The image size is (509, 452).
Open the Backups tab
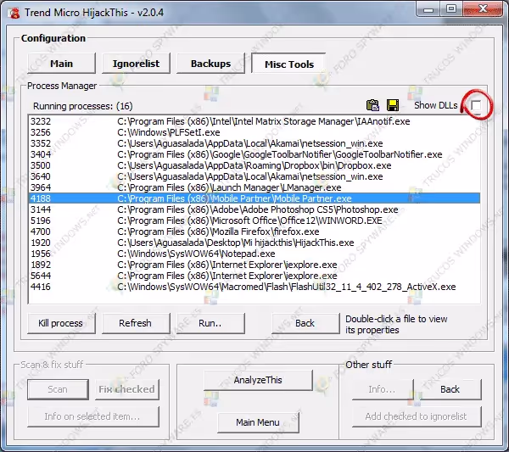[210, 64]
